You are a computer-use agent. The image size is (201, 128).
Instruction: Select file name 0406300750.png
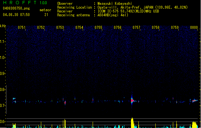16,8
